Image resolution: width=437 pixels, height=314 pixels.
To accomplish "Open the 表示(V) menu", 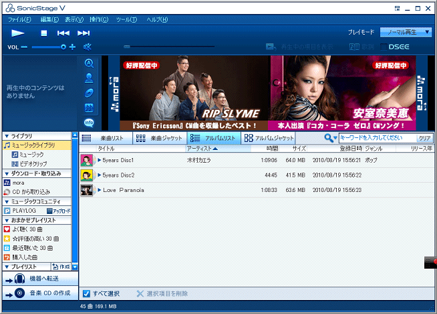I will point(74,19).
